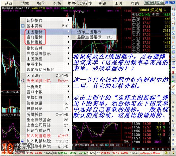This screenshot has height=156, width=176.
Task: Expand the 主图类型 submenu
Action: (46, 59)
